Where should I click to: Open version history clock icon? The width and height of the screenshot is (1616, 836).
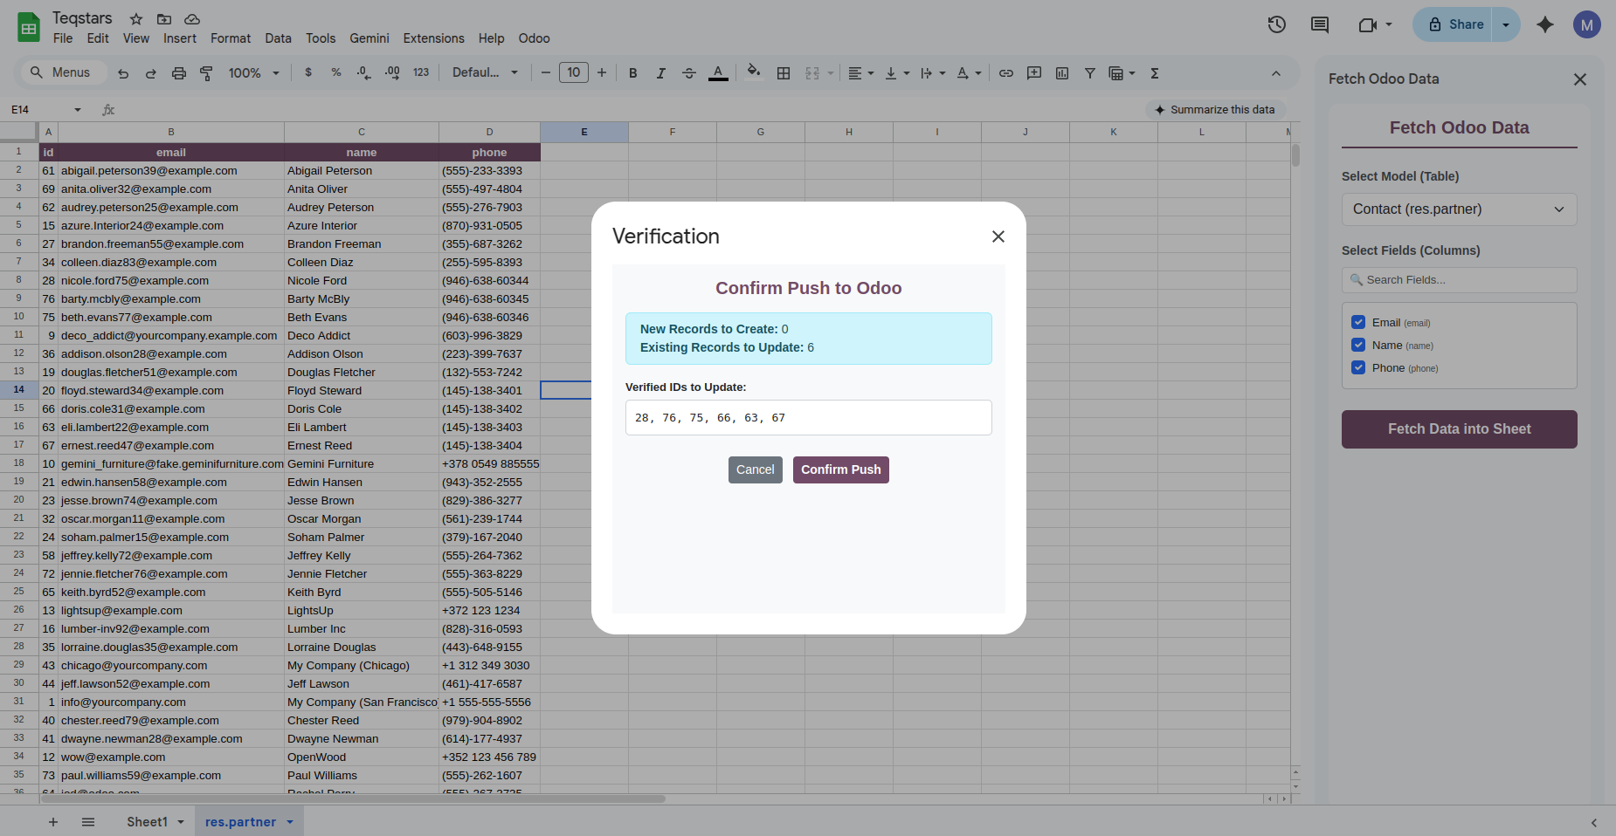pos(1277,24)
